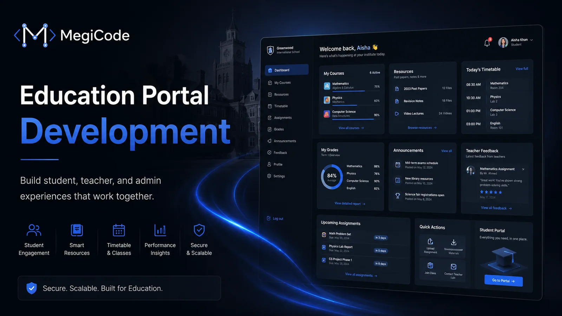Expand the Mathematics Assignment feedback chevron
This screenshot has height=316, width=562.
click(x=523, y=169)
